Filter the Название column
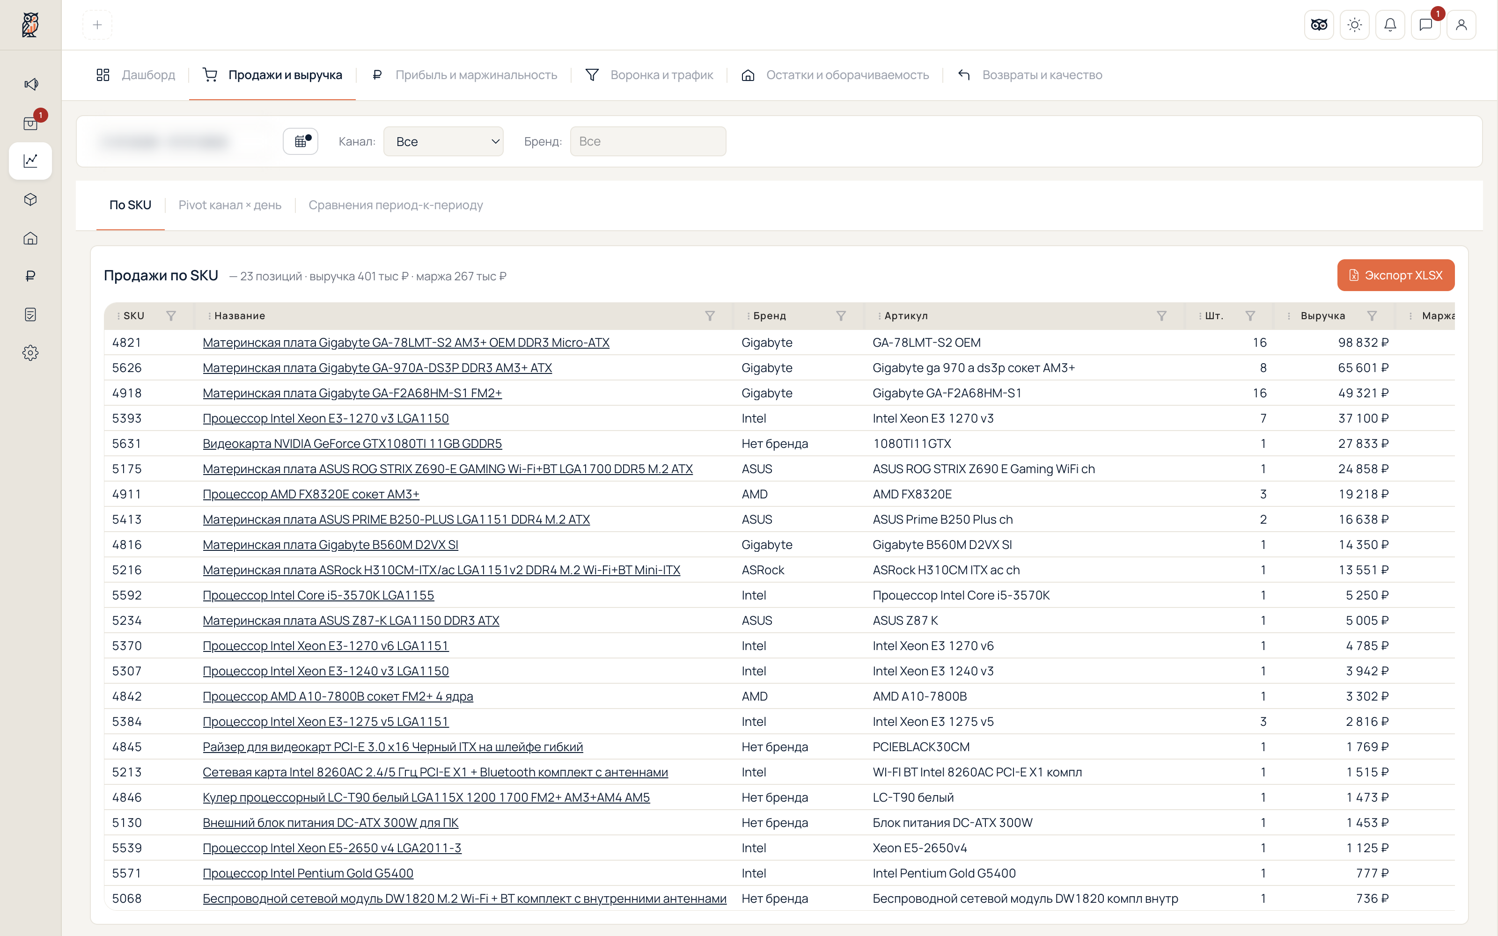 coord(710,316)
